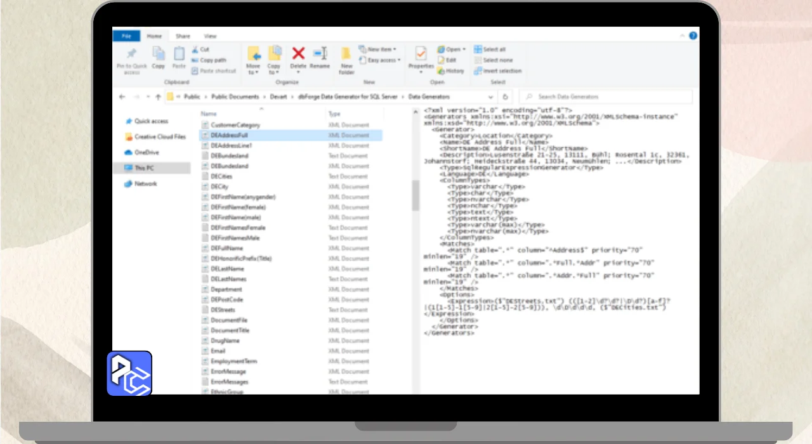Click Select all in the ribbon
The image size is (812, 444).
[490, 49]
